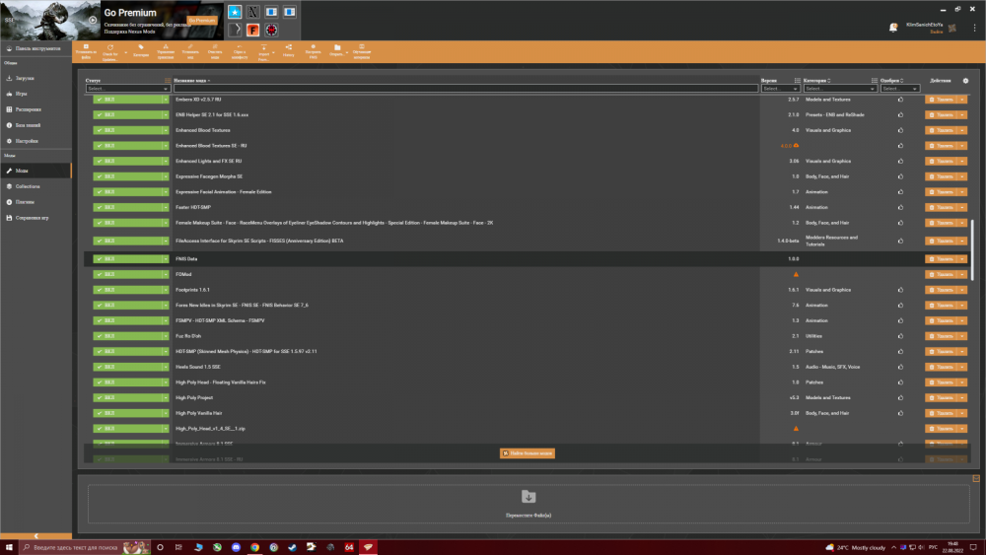Screen dimensions: 986x555
Task: Open the Версия filter Select dropdown
Action: click(x=780, y=89)
